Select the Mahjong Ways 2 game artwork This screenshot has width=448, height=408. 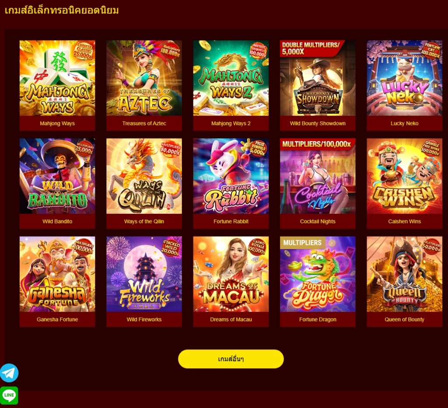(231, 78)
